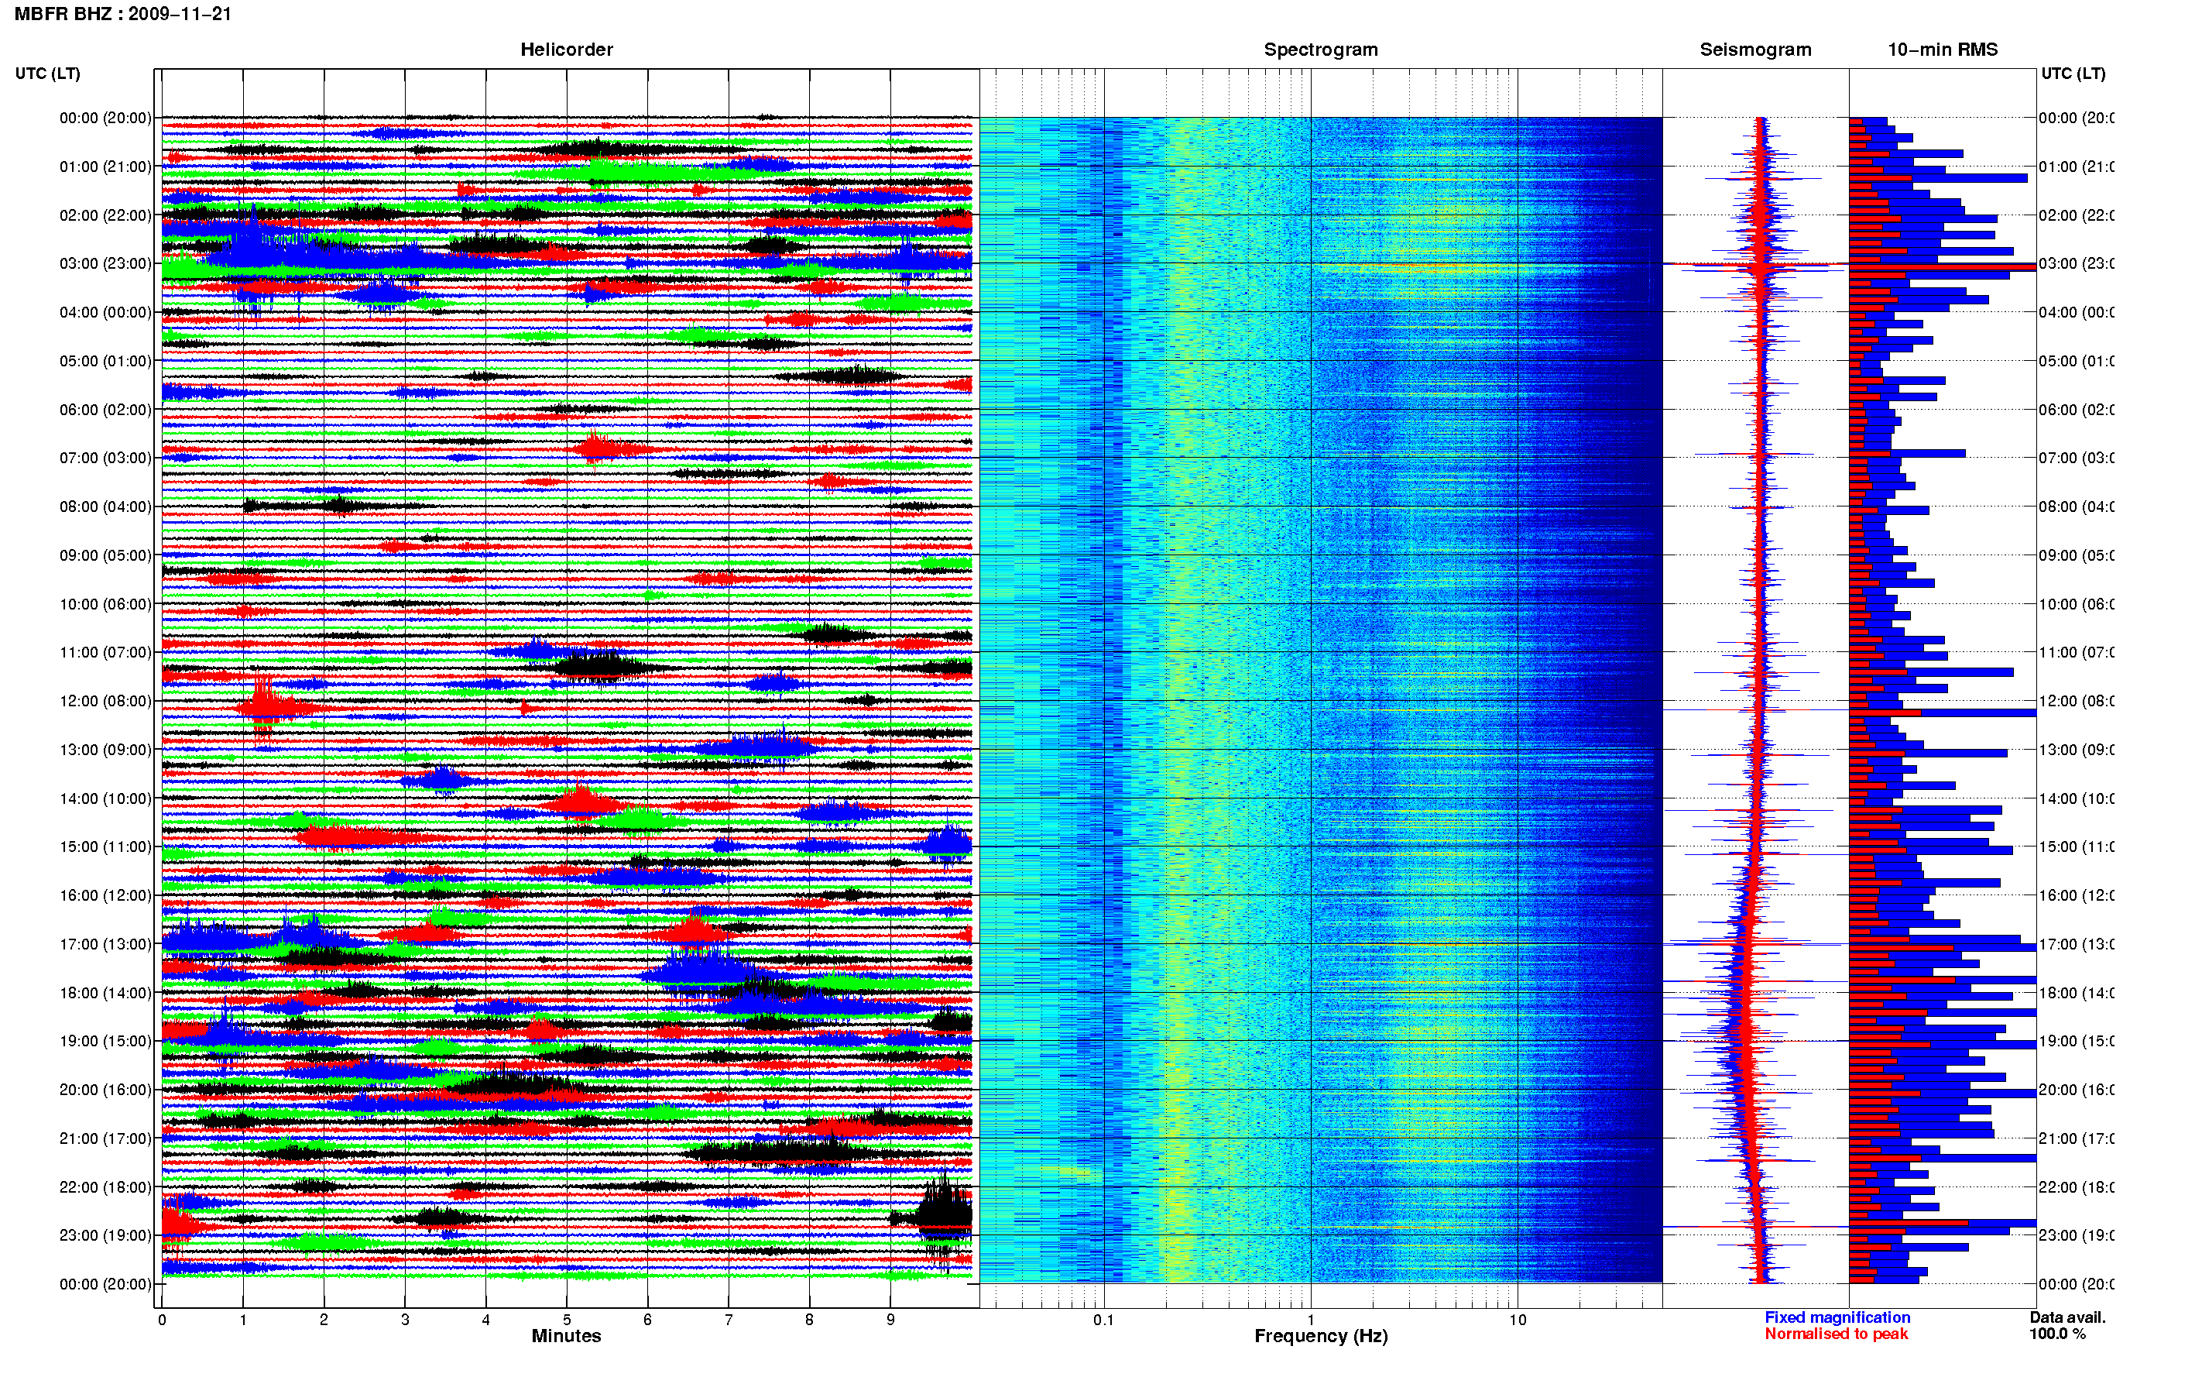Click the "UTC (LT)" label left of Helicorder
Screen dimensions: 2202x1377
tap(47, 74)
